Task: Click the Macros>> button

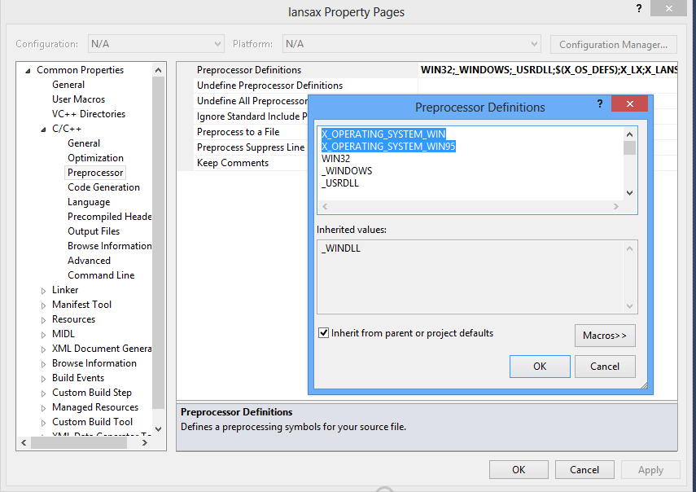Action: (605, 336)
